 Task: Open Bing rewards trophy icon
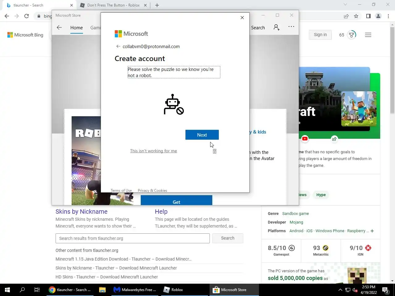pos(351,35)
